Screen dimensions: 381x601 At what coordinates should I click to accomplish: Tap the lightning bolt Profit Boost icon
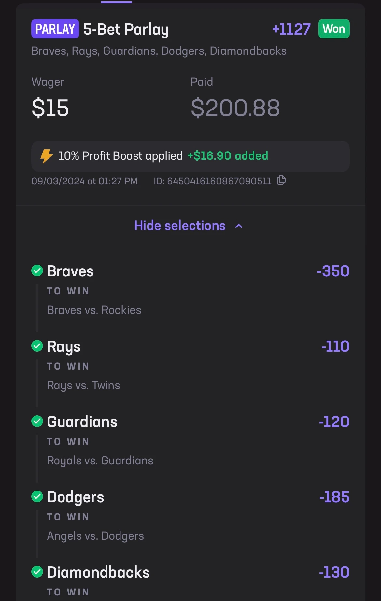46,156
